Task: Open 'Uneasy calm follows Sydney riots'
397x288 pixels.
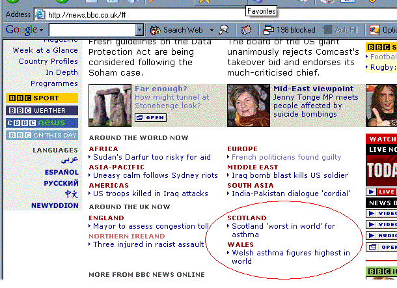Action: click(156, 175)
